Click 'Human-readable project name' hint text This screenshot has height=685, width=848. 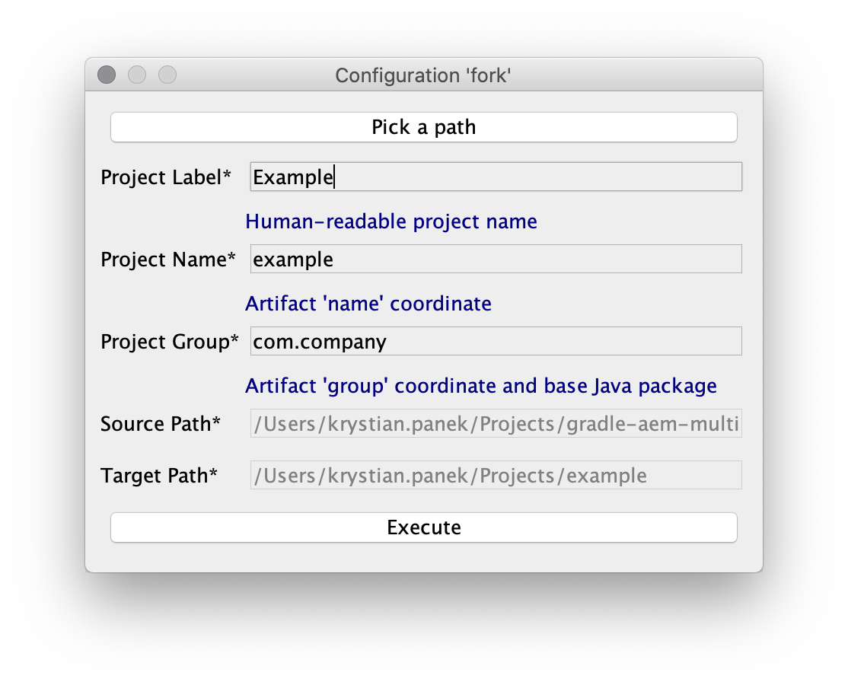click(x=391, y=221)
